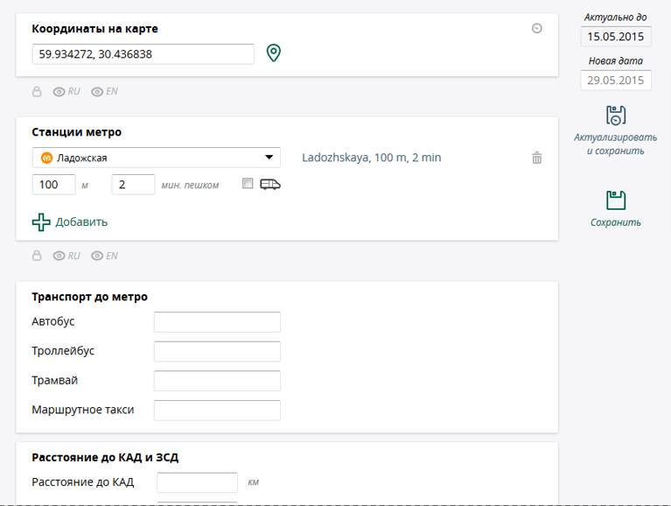
Task: Click the coordinates field 59.934272, 30.436838
Action: [143, 54]
